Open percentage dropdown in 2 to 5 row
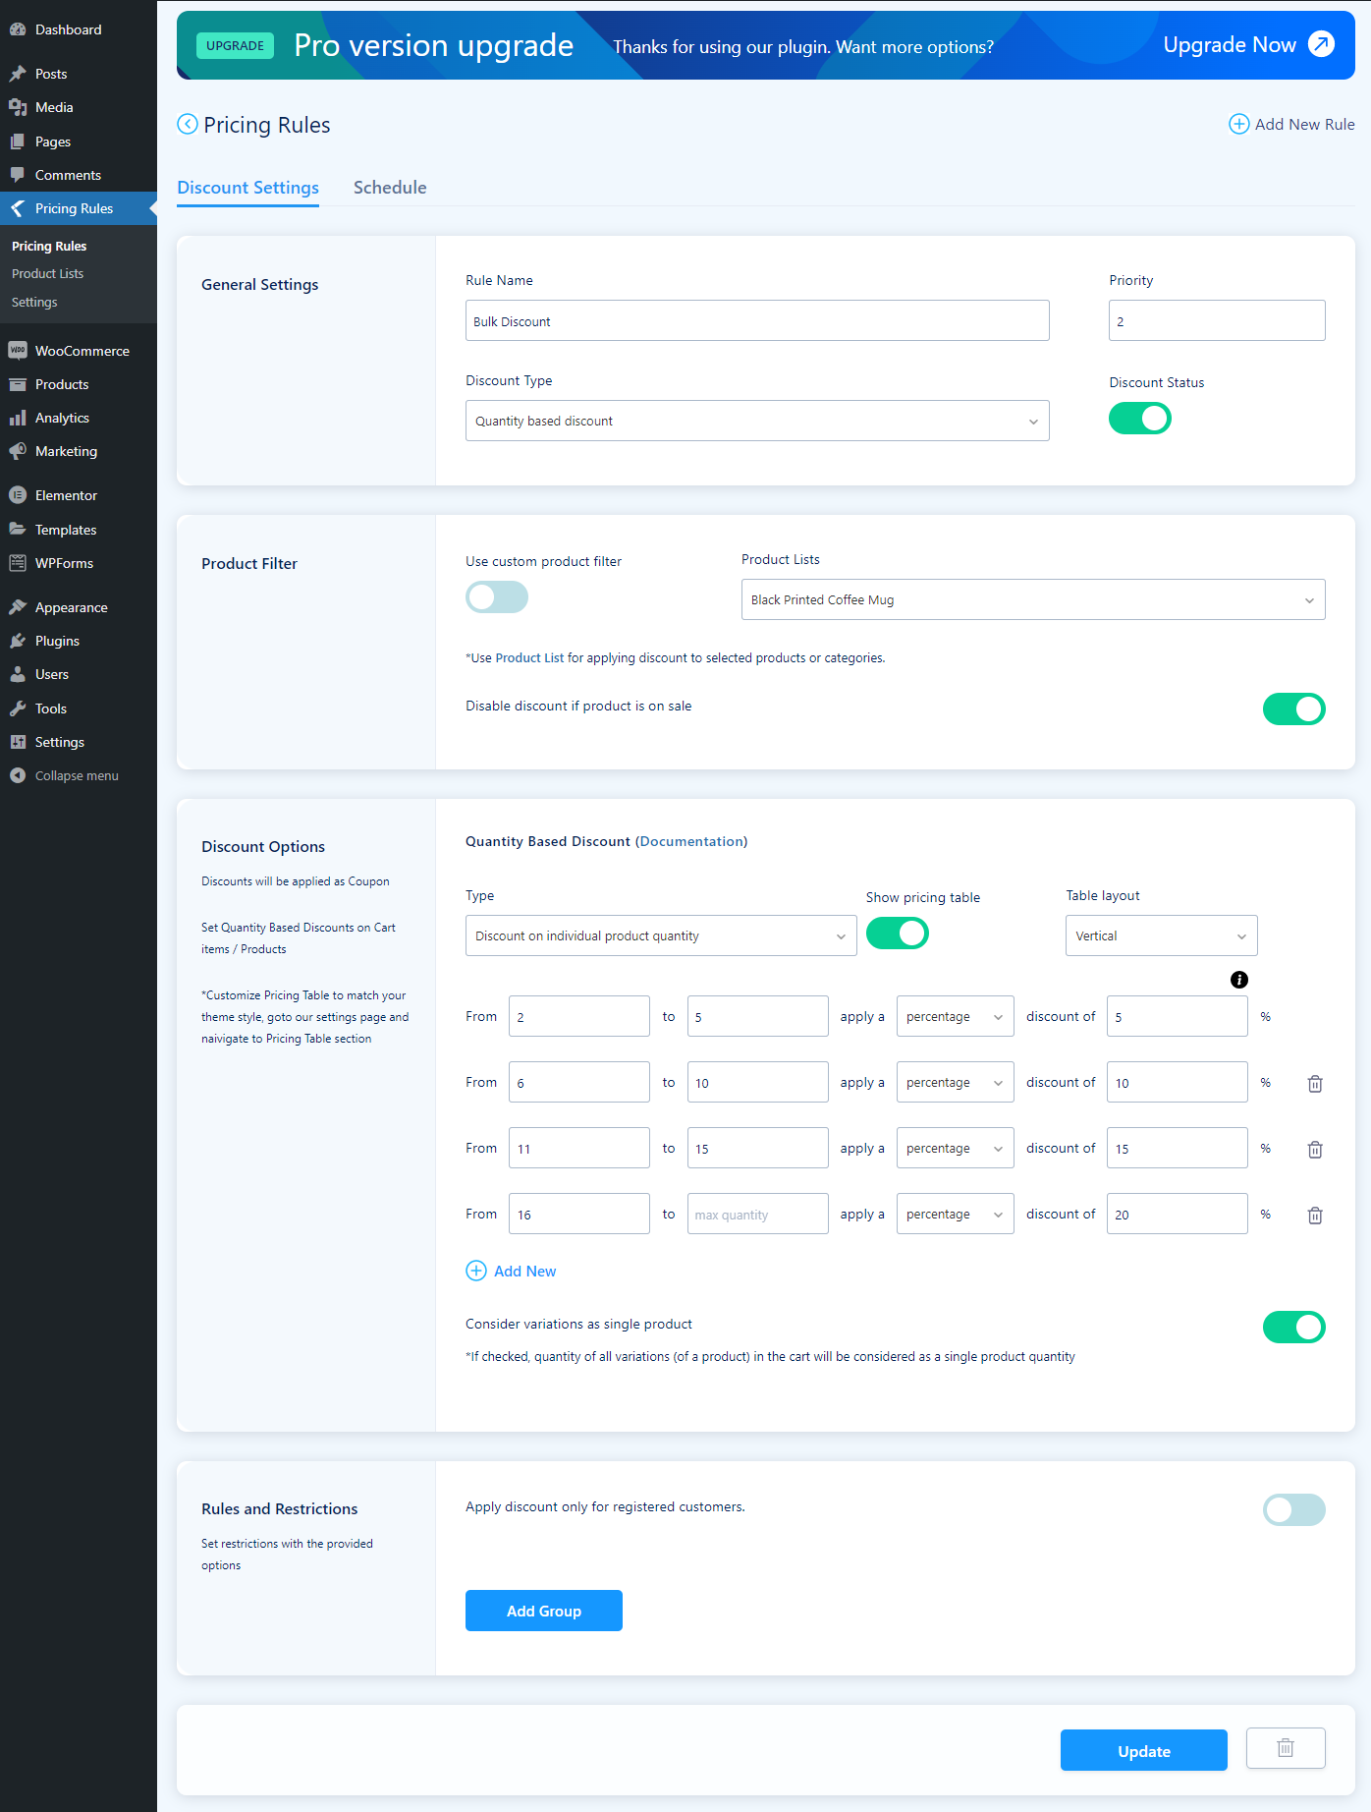The image size is (1371, 1812). tap(956, 1016)
